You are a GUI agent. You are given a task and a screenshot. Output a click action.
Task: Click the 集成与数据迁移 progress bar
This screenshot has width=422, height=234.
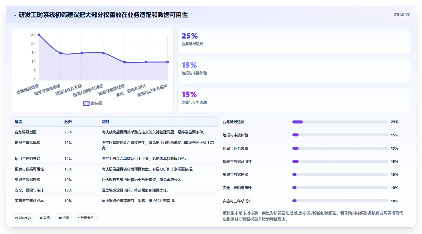click(x=340, y=175)
